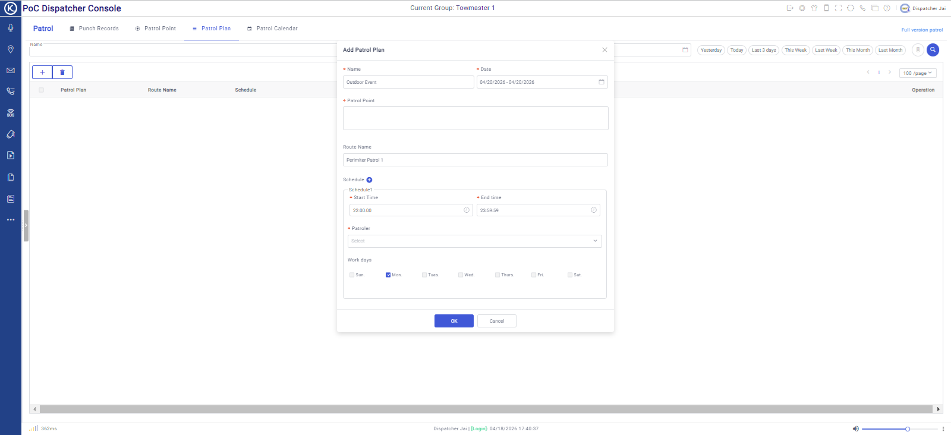
Task: Click the multi-window icon in top bar
Action: coord(875,8)
